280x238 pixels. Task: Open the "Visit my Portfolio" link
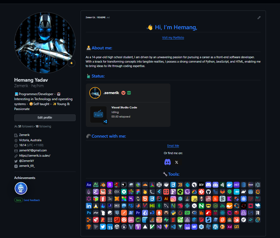[x=173, y=38]
